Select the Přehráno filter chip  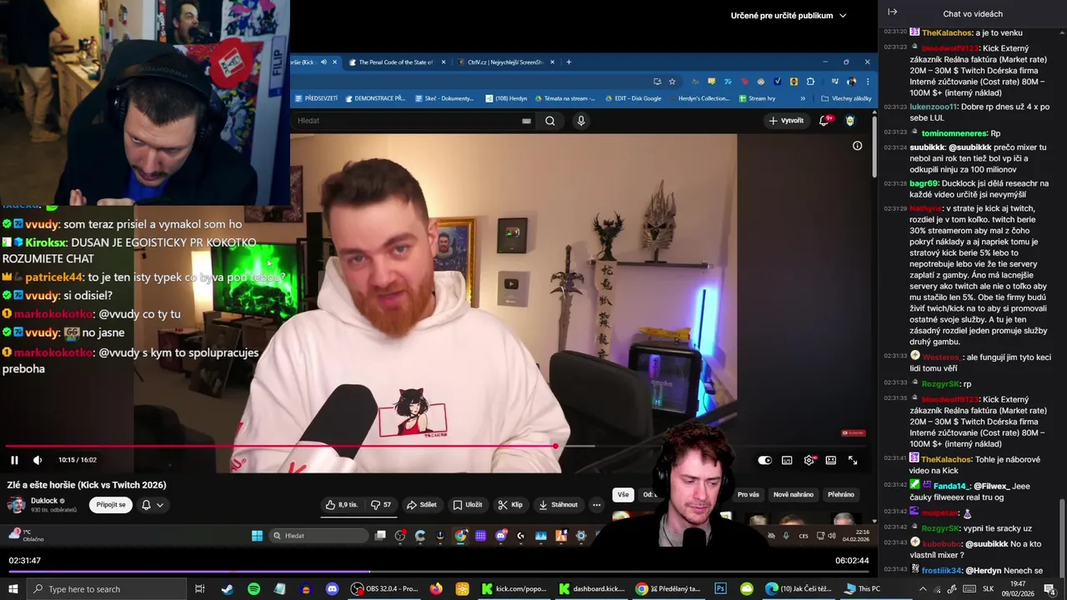pos(840,494)
